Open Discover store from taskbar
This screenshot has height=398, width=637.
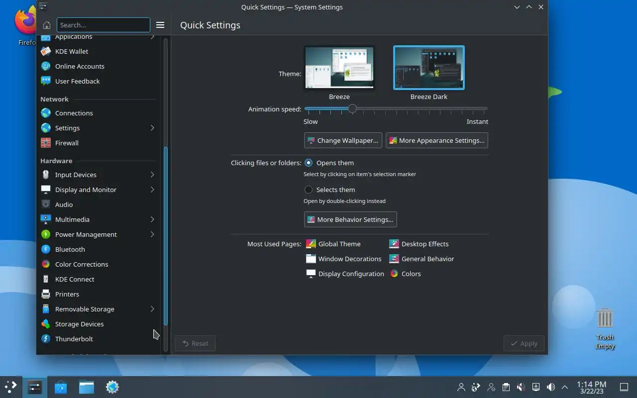click(x=61, y=387)
